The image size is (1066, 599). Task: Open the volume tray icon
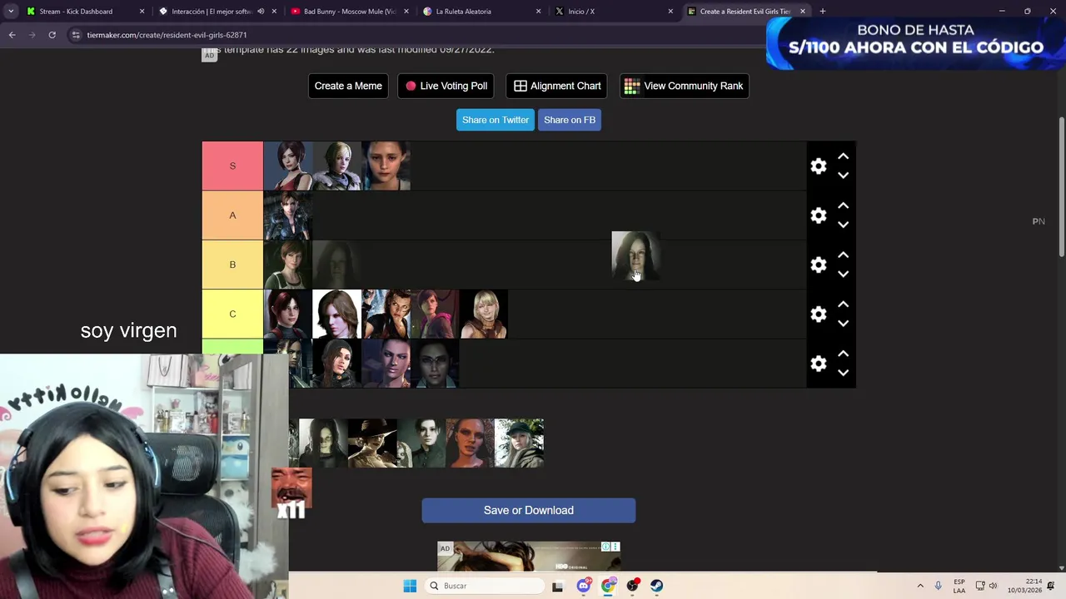993,586
